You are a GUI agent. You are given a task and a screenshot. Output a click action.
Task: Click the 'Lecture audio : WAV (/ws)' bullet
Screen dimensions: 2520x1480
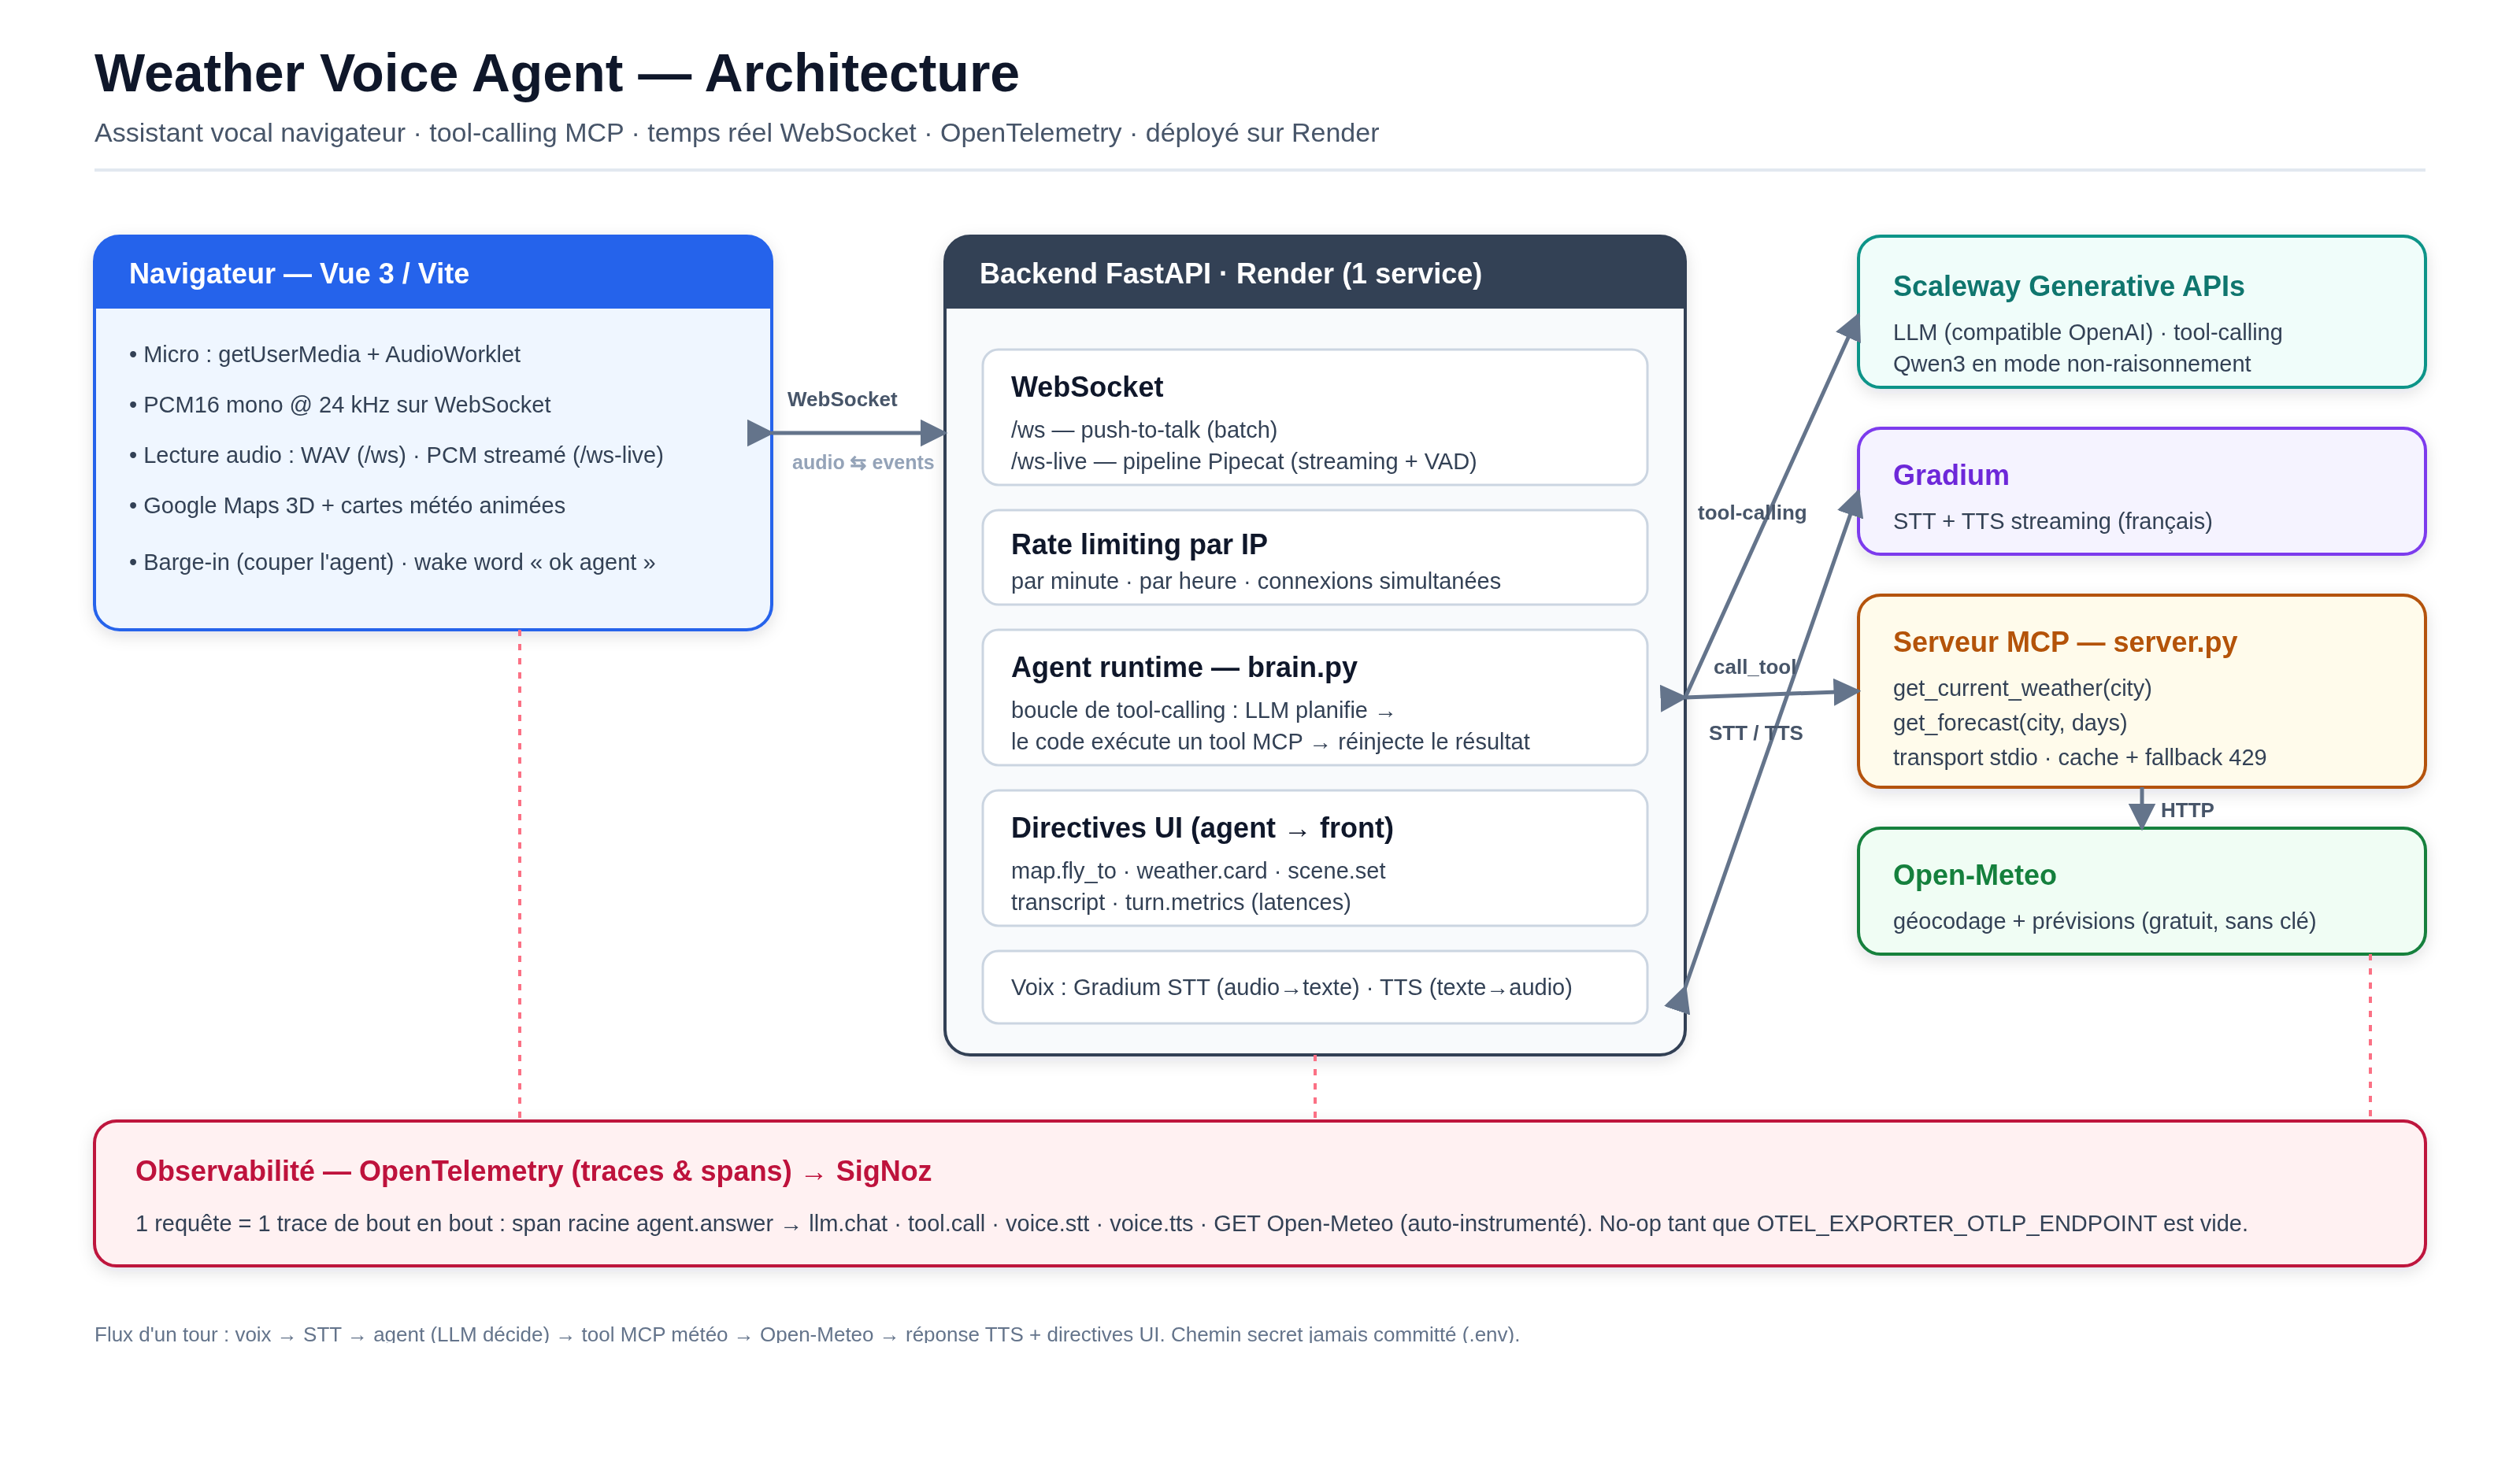click(396, 455)
